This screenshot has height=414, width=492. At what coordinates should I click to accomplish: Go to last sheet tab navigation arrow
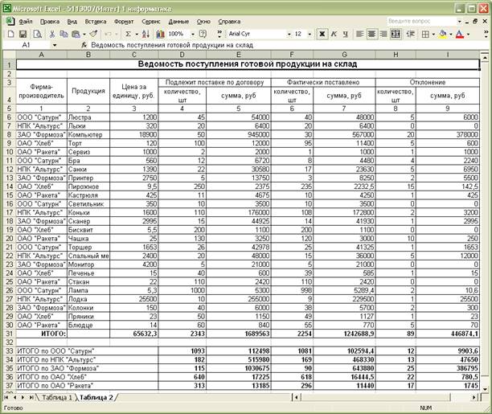(x=31, y=397)
